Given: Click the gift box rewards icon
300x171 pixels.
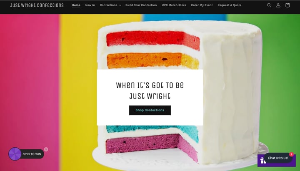Looking at the screenshot, I should [263, 160].
